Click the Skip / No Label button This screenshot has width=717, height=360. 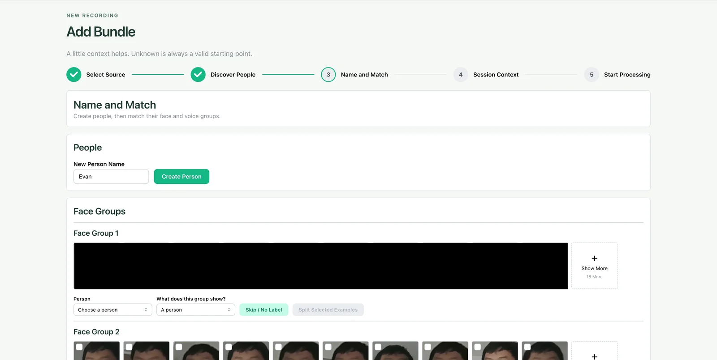pos(264,310)
